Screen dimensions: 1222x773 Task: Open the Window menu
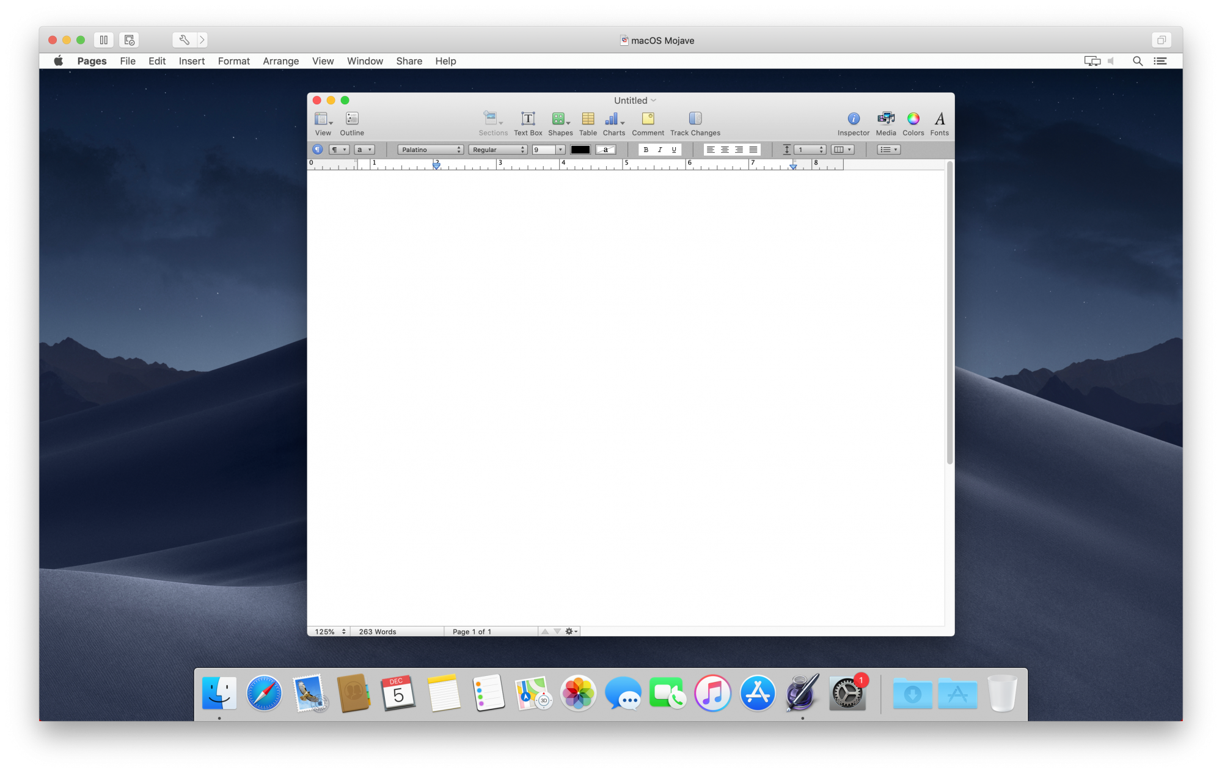(x=365, y=61)
